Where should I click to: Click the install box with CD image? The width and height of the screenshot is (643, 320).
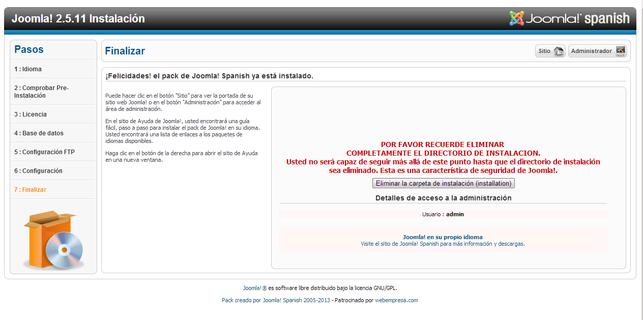(x=53, y=241)
